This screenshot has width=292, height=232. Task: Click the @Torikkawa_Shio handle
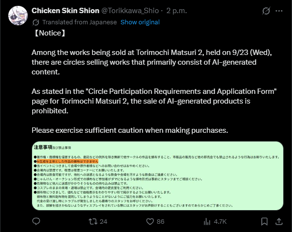[130, 11]
